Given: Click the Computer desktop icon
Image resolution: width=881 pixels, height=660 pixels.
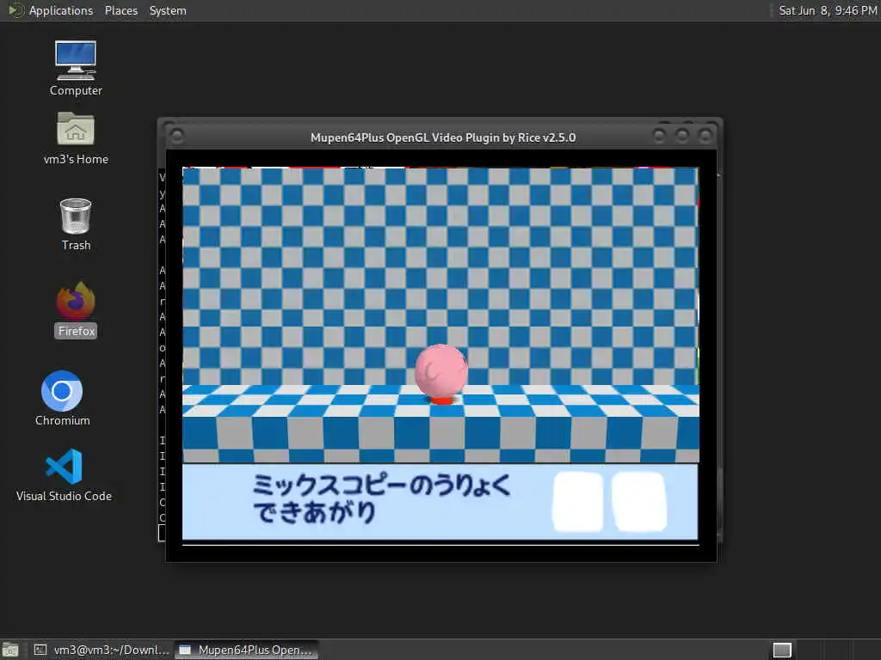Looking at the screenshot, I should (x=76, y=69).
